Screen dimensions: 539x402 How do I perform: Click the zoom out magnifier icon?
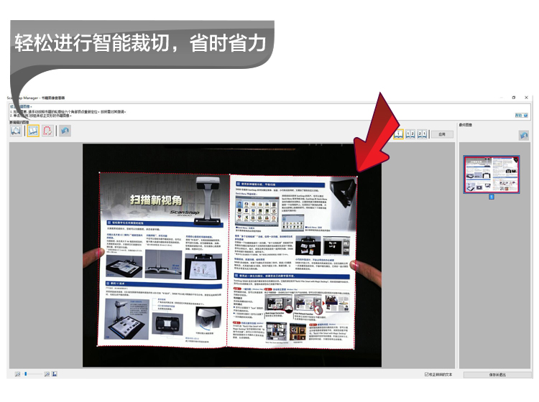17,374
